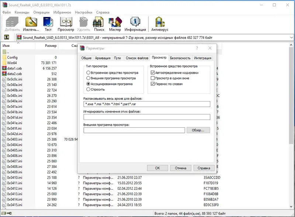Select the Win64 folder icon
295x217 pixels.
click(4, 63)
